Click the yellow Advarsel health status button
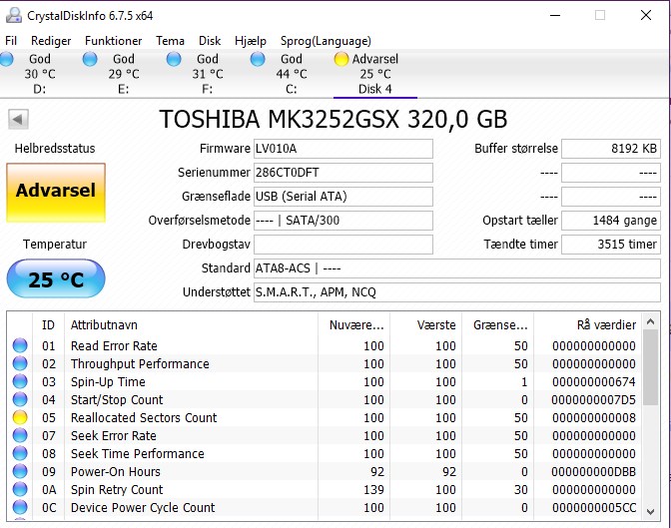This screenshot has height=528, width=671. point(56,193)
